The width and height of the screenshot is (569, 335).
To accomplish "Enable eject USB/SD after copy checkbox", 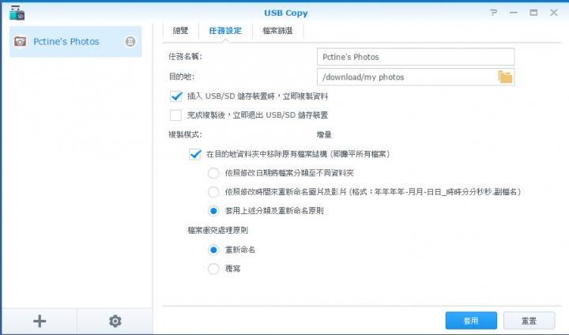I will coord(176,115).
